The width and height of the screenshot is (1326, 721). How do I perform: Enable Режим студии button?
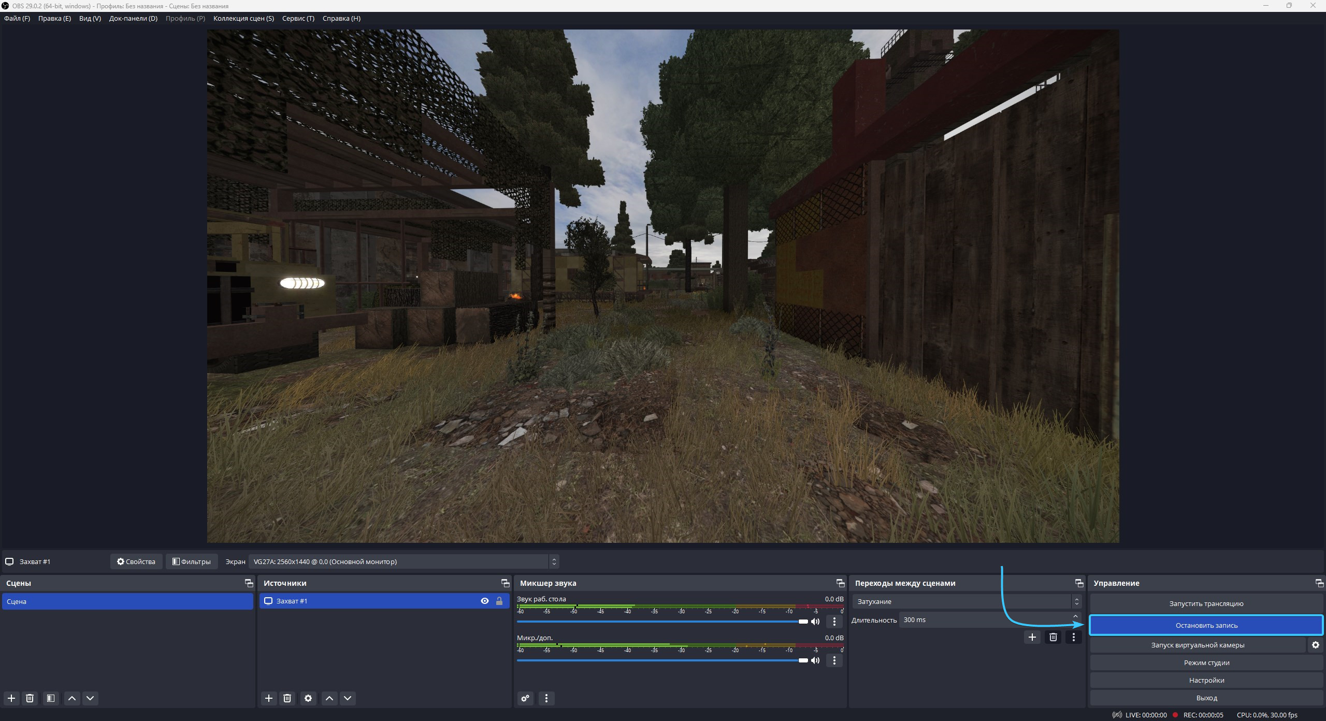(x=1206, y=662)
